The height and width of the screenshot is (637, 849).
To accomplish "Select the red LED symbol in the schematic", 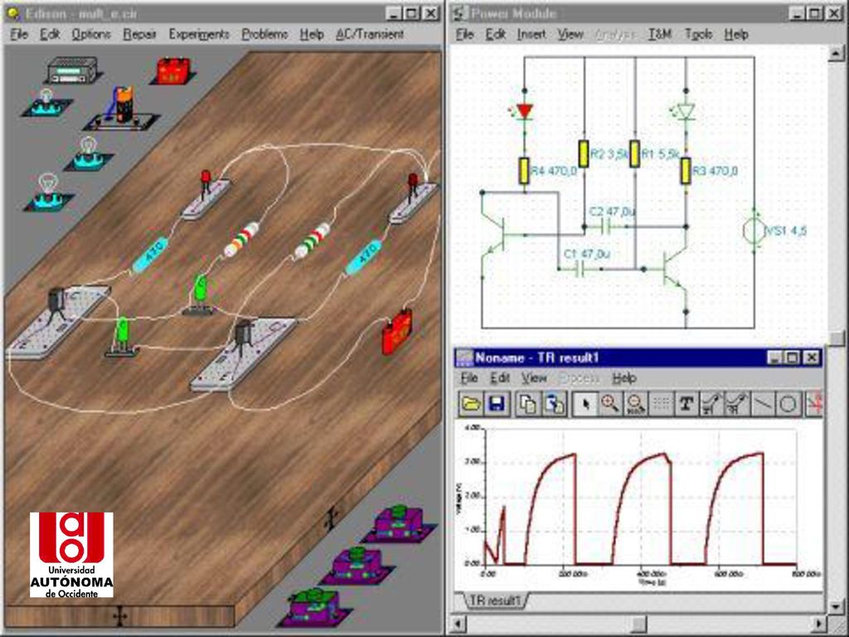I will 524,111.
